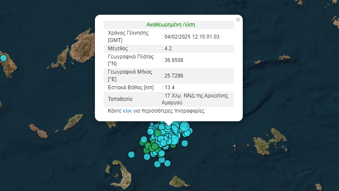The width and height of the screenshot is (339, 191).
Task: Select the isolated cyan marker east of the cluster
Action: [x=185, y=143]
